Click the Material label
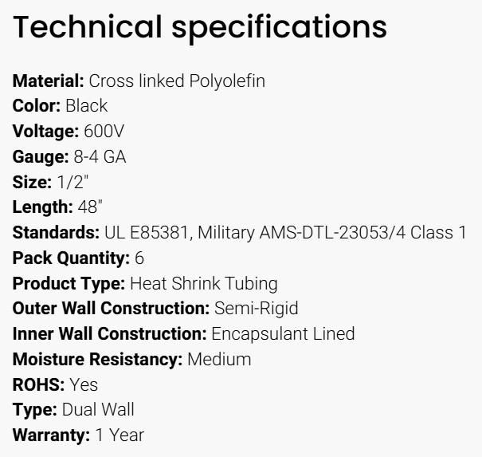The width and height of the screenshot is (482, 457). tap(48, 81)
